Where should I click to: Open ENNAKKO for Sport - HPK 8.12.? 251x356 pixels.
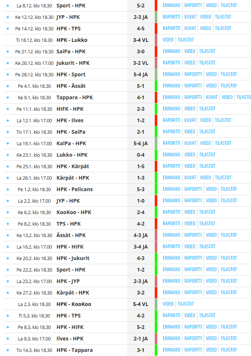171,6
